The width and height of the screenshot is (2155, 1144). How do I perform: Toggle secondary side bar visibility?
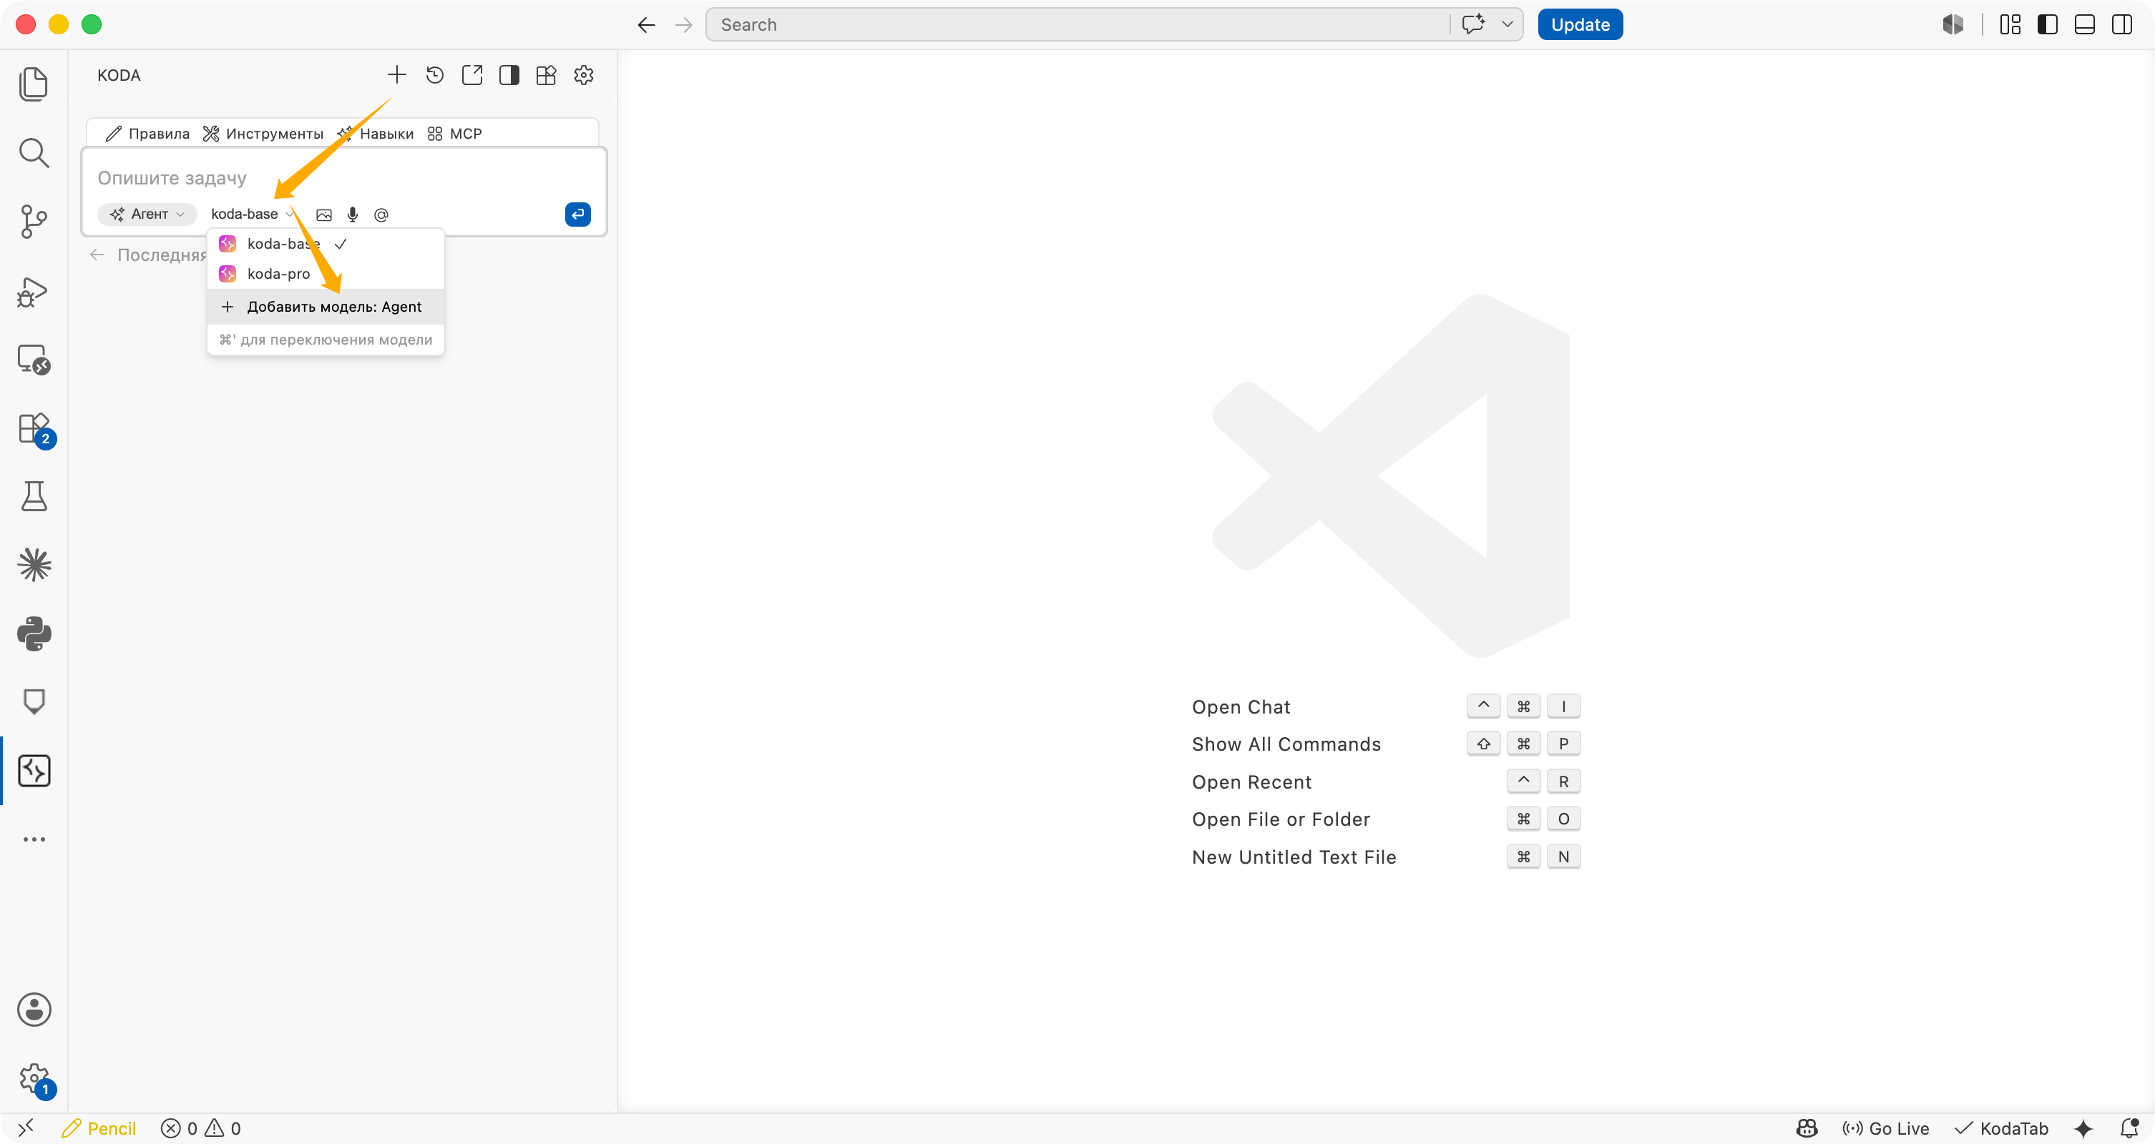point(2122,24)
